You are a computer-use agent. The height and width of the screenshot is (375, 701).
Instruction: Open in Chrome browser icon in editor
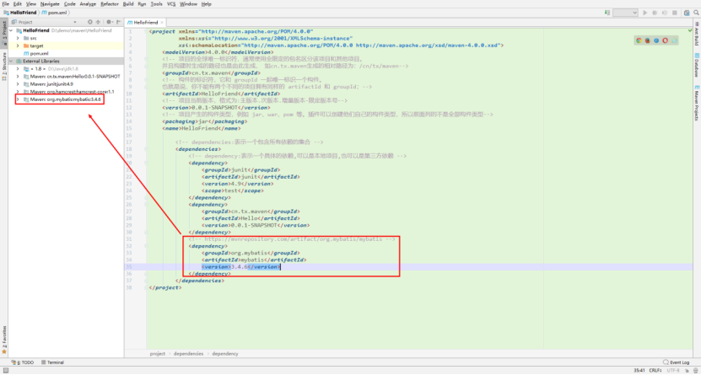[x=639, y=40]
